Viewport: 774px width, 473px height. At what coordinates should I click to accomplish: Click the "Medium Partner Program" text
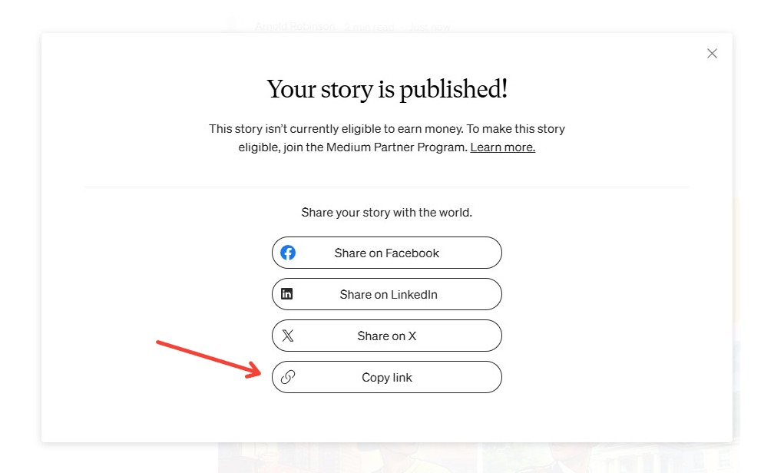point(406,147)
